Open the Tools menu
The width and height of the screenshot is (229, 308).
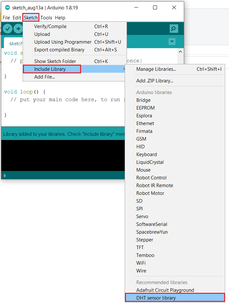[x=46, y=18]
